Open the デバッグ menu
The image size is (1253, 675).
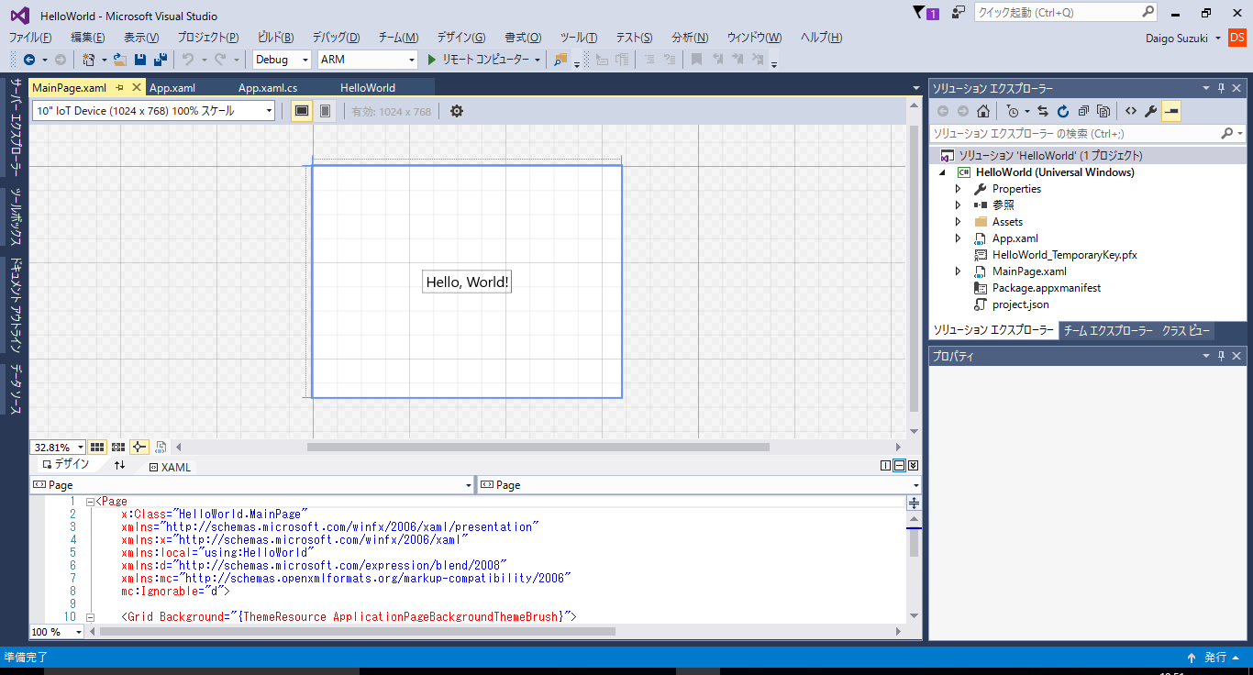click(335, 38)
